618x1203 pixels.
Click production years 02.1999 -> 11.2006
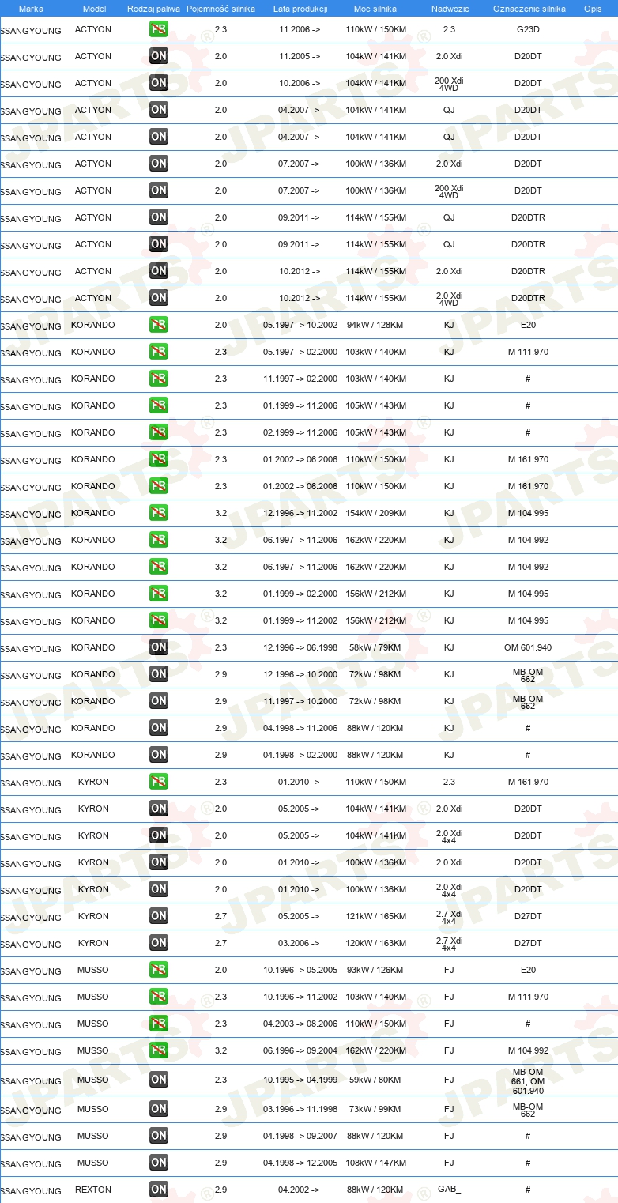click(x=300, y=432)
